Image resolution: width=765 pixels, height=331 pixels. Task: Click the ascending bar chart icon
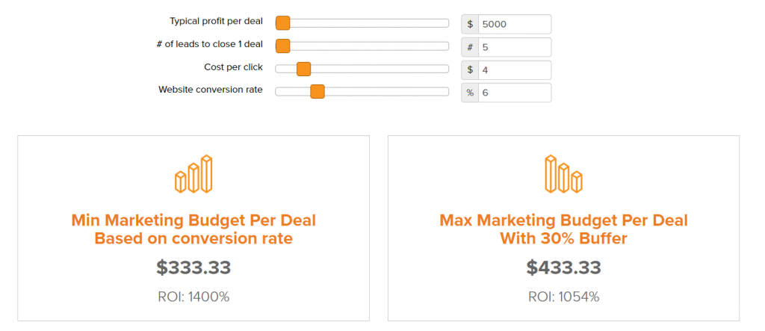(x=193, y=174)
